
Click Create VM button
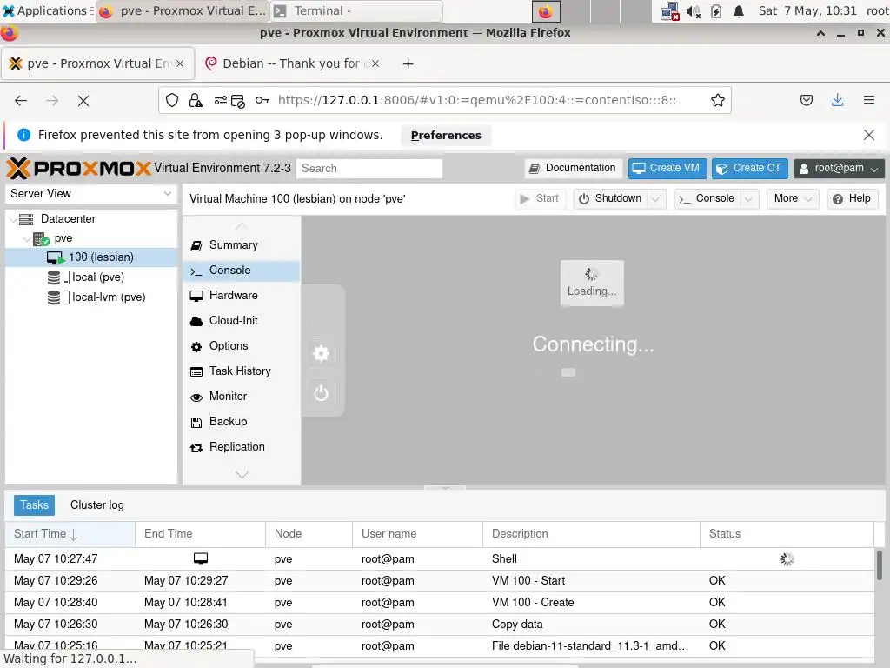pyautogui.click(x=667, y=168)
